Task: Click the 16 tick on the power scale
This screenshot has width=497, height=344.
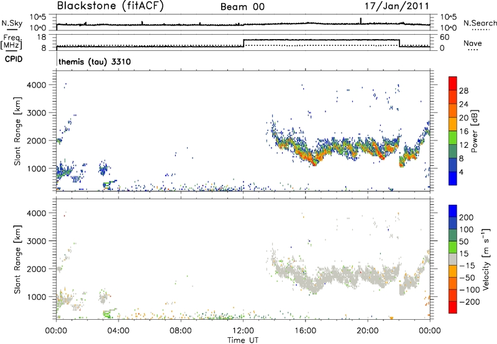Action: [x=463, y=132]
